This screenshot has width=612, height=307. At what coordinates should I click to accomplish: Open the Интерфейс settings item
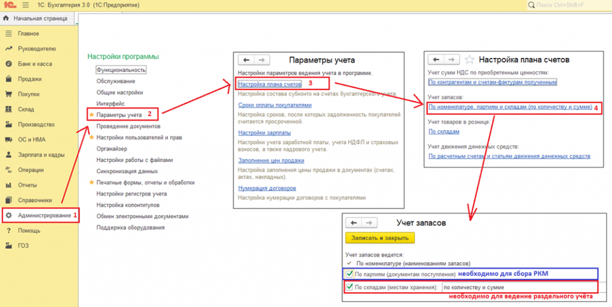tap(111, 104)
